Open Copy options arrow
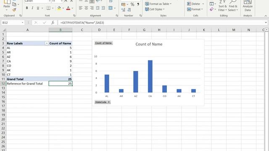Viewport: 269px width, 151px height. click(18, 5)
